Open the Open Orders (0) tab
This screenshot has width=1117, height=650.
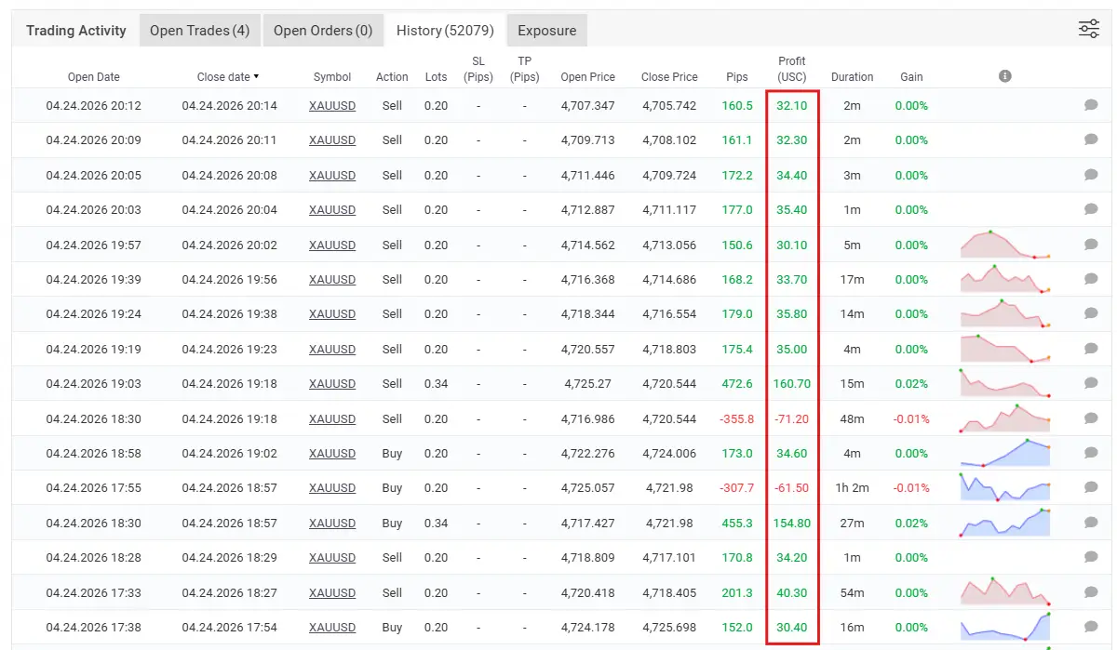click(x=322, y=31)
